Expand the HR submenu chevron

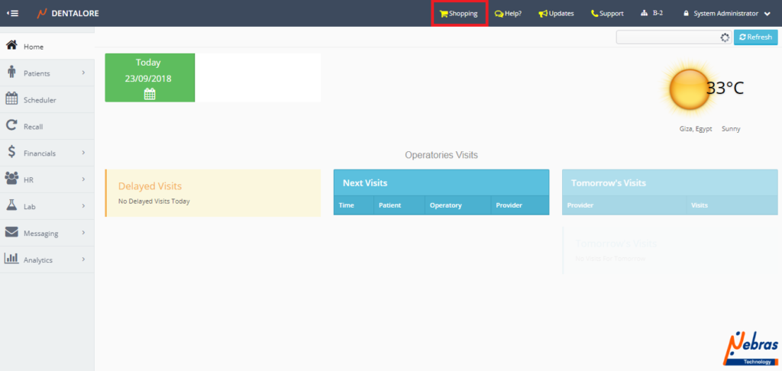coord(82,179)
